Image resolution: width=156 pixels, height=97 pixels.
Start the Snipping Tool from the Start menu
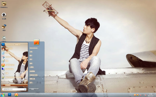tap(14, 57)
